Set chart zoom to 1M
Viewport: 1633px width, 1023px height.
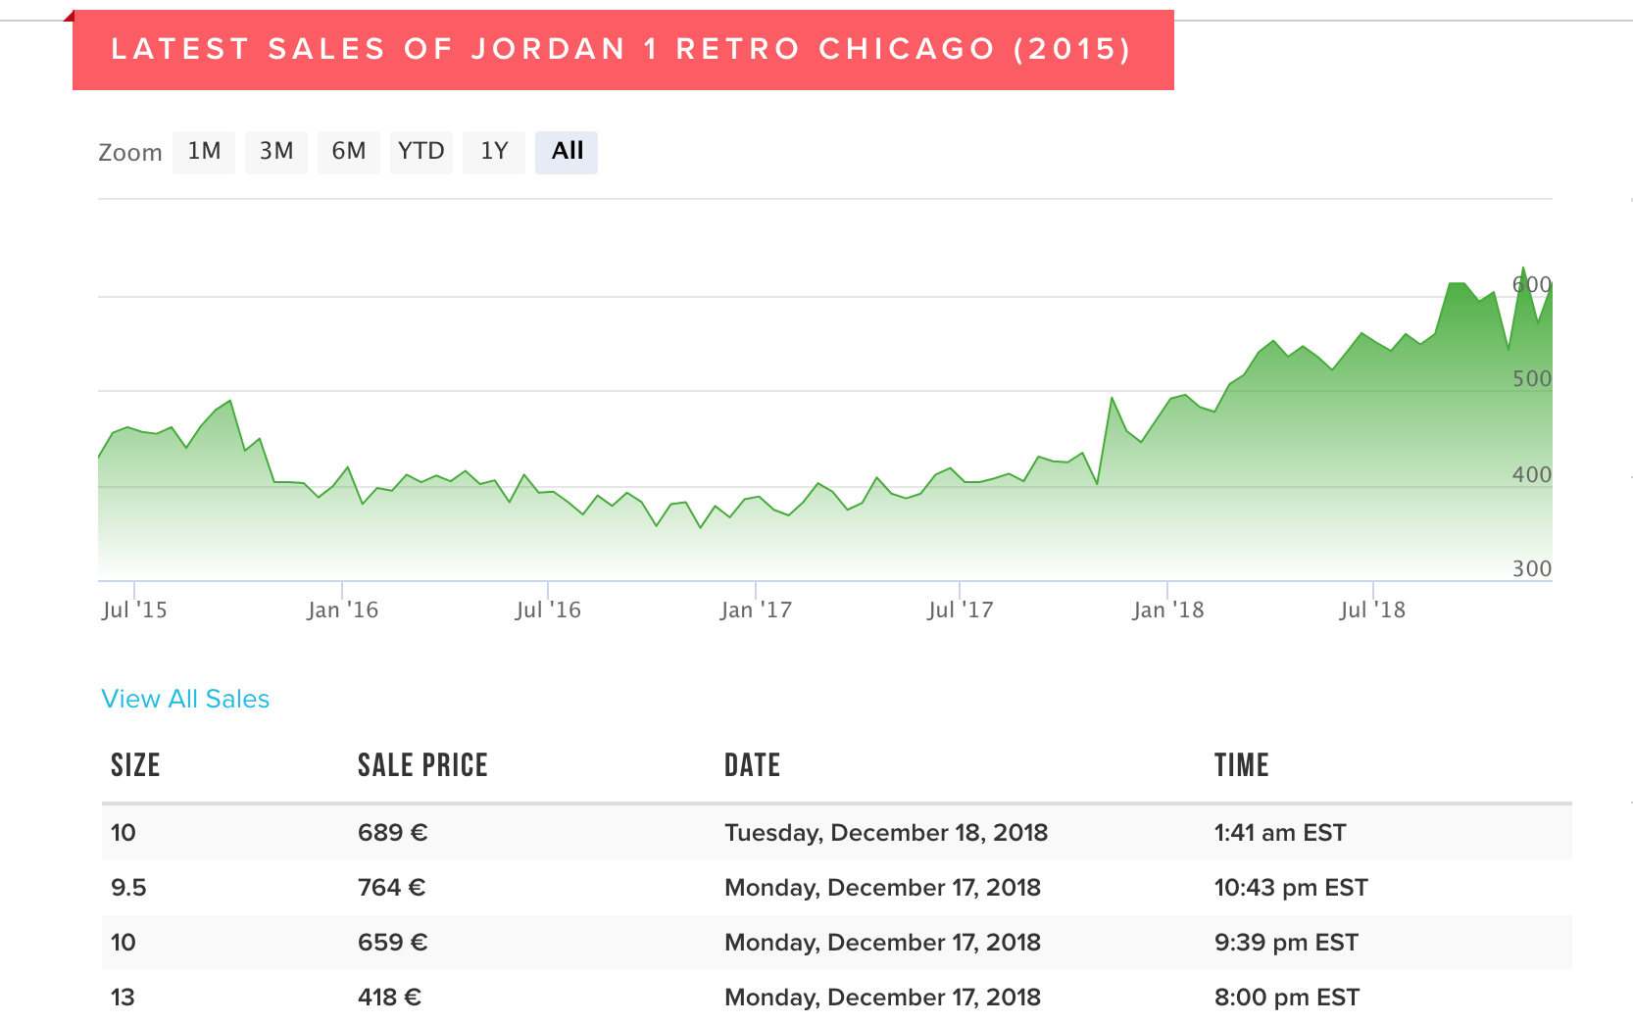click(x=204, y=152)
